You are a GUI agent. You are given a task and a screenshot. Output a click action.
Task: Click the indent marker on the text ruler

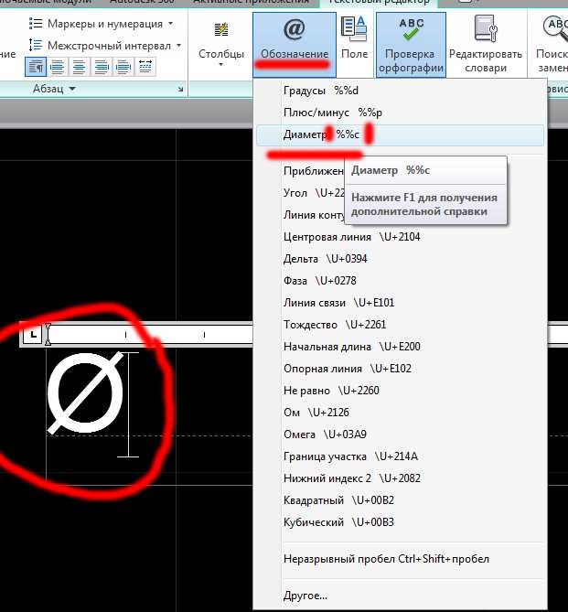pos(48,335)
